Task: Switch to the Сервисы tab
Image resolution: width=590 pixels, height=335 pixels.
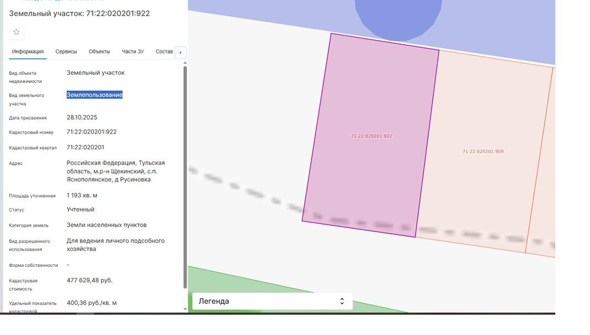Action: (66, 52)
